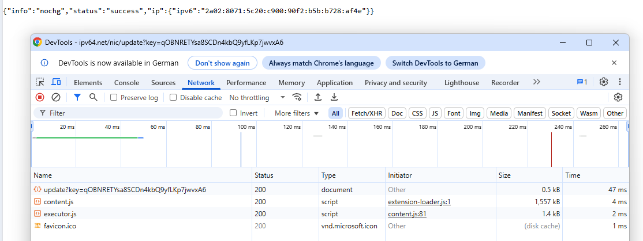Dismiss the language infobar with X
The height and width of the screenshot is (241, 643).
[614, 63]
